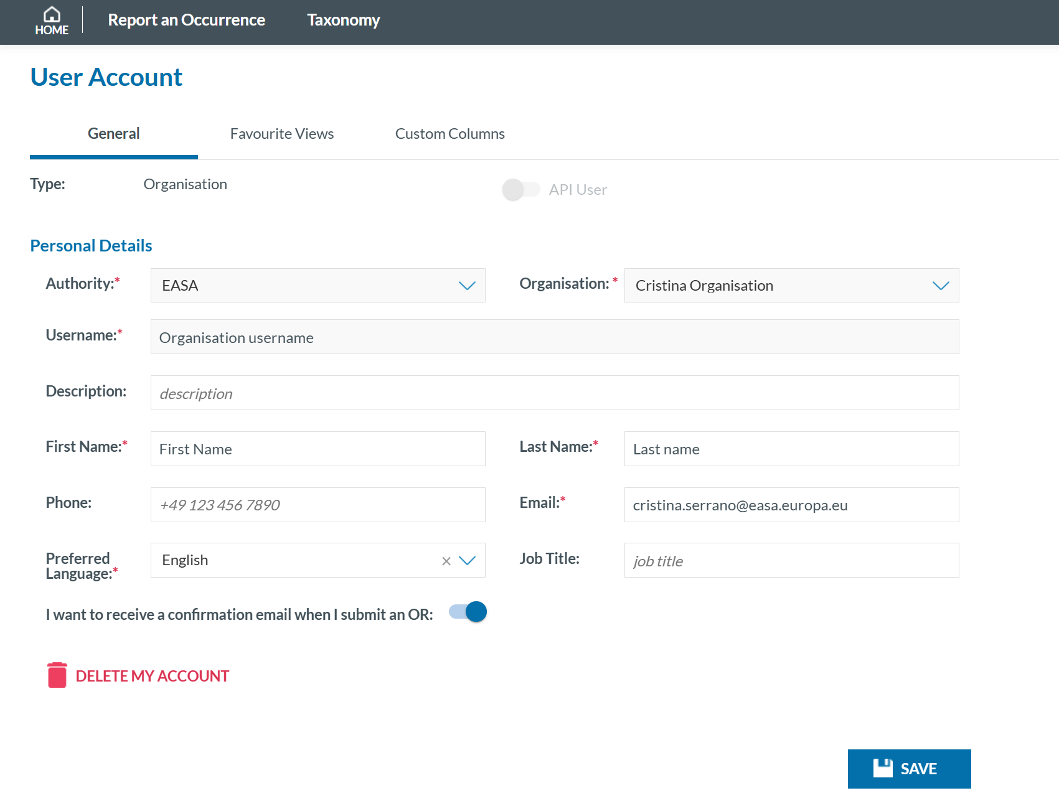Expand the Authority dropdown
This screenshot has height=811, width=1059.
point(467,286)
